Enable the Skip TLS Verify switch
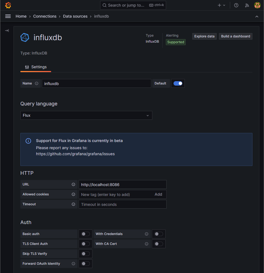264x273 pixels. coord(86,254)
